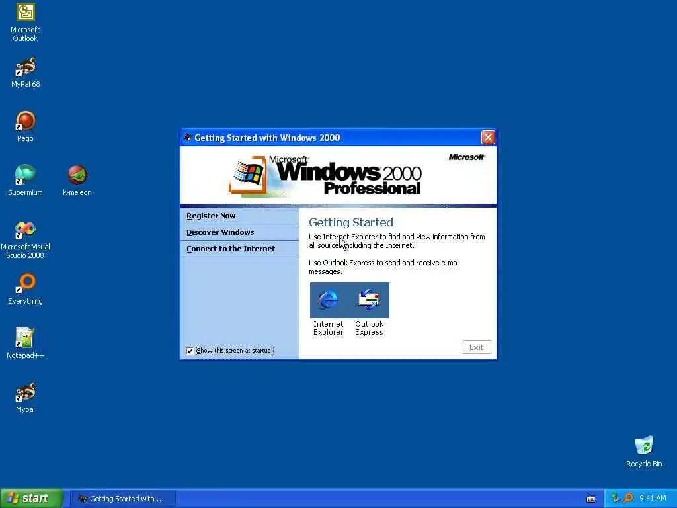Open Register Now menu entry
677x508 pixels.
click(239, 216)
